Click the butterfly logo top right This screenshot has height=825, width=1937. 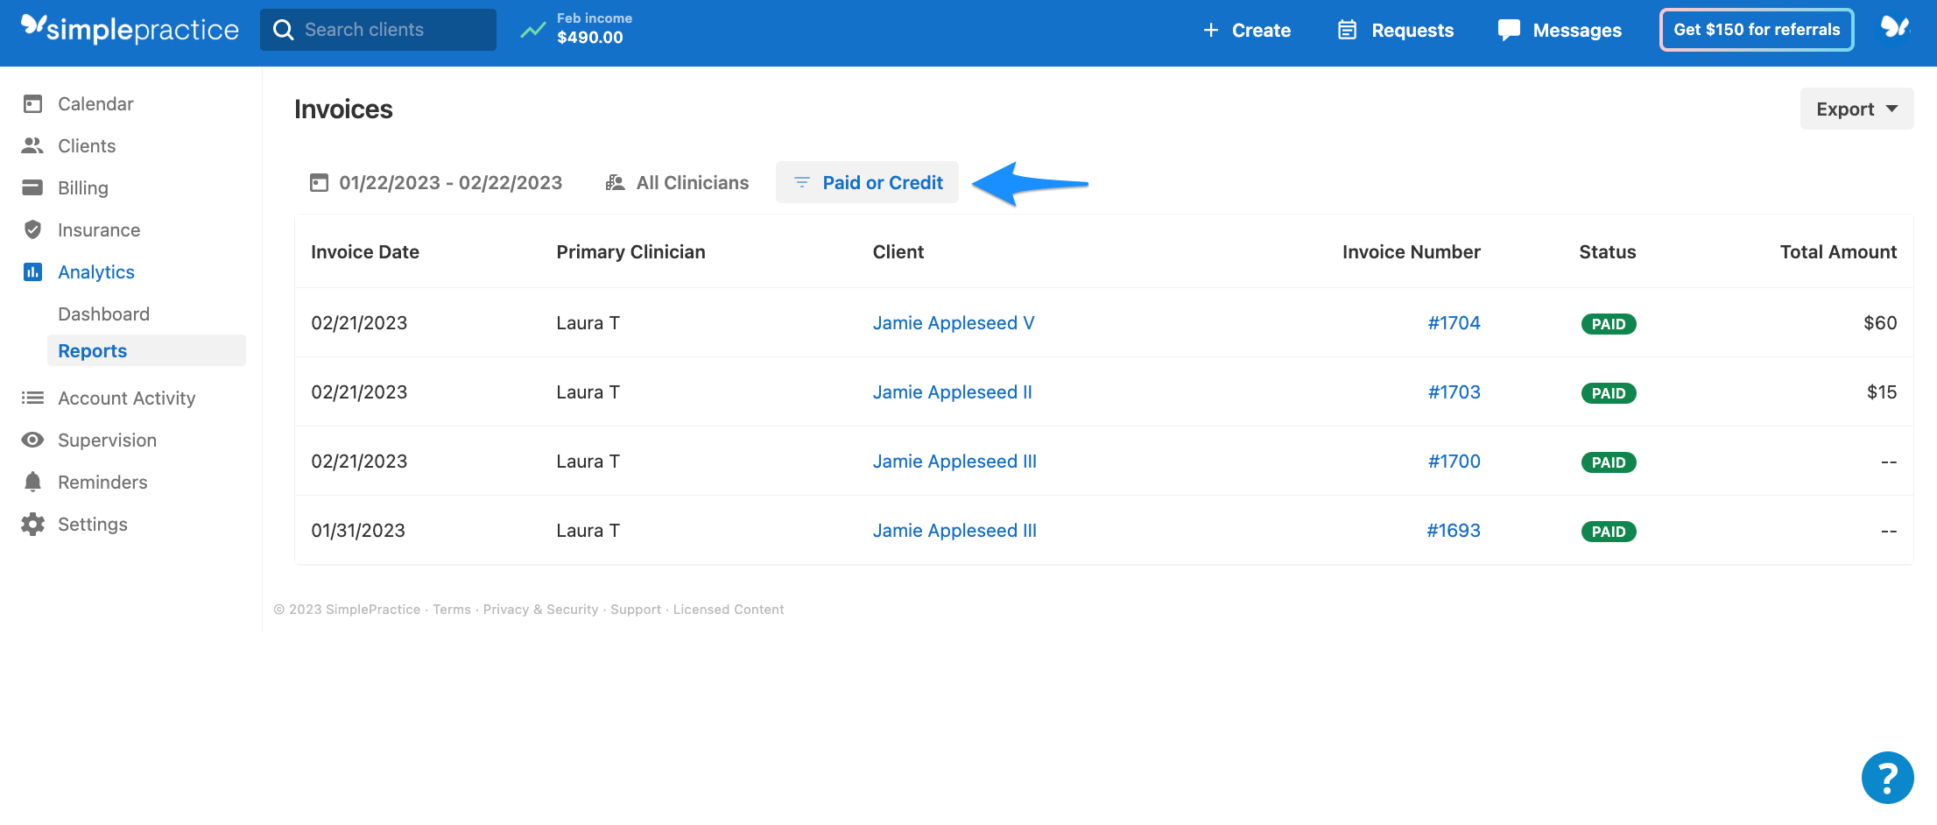click(x=1896, y=27)
